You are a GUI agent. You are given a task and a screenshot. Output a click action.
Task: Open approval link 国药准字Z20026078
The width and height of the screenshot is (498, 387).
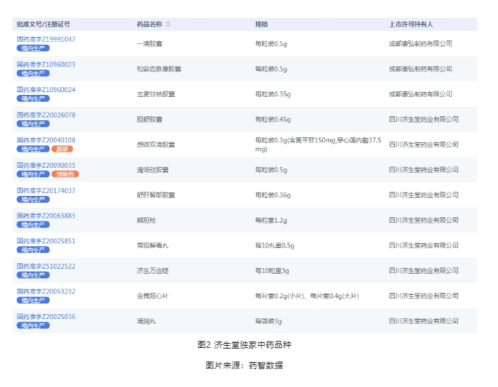tap(46, 115)
